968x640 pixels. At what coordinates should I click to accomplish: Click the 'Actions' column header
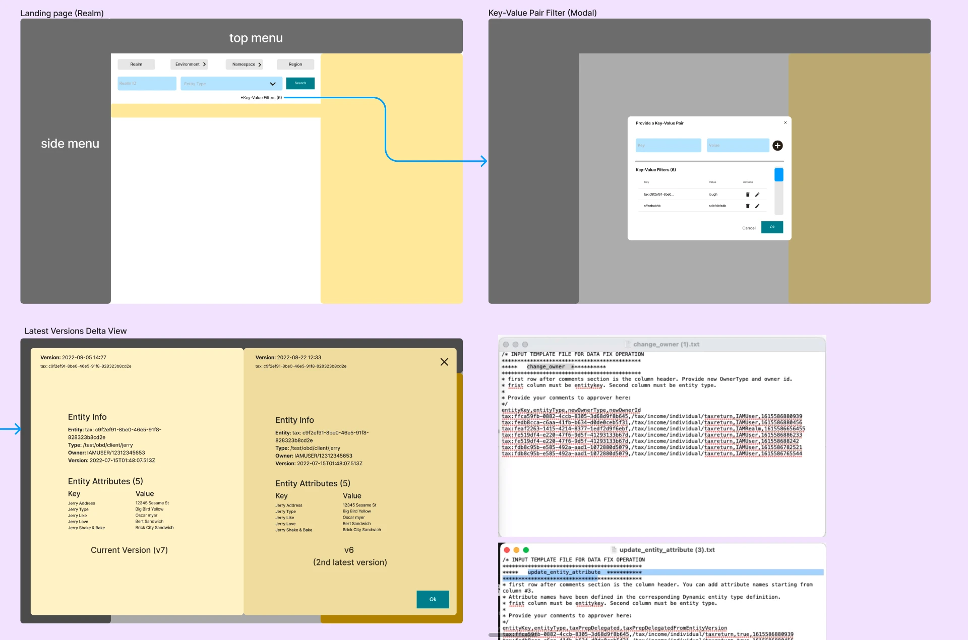tap(748, 182)
